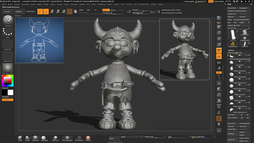Adjust the Taille Brosse slider
Viewport: 254px width, 143px height.
coord(143,13)
